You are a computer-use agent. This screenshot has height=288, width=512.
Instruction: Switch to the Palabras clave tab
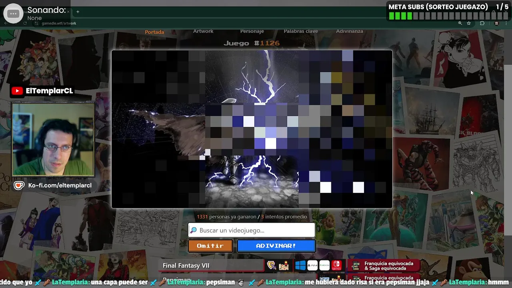tap(301, 31)
